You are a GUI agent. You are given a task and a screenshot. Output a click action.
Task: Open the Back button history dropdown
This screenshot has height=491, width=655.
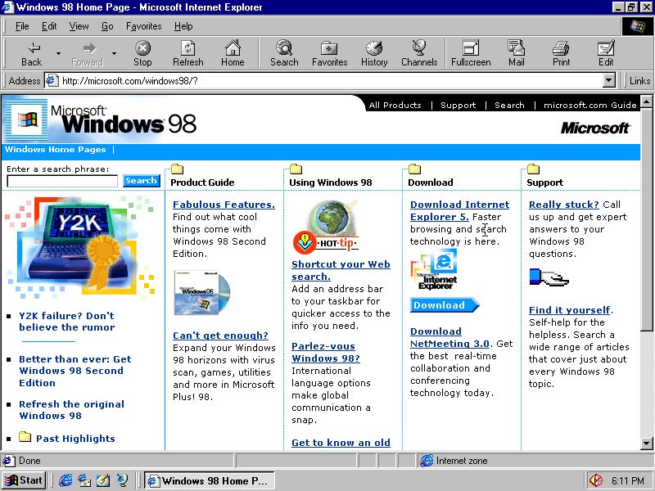pyautogui.click(x=58, y=53)
